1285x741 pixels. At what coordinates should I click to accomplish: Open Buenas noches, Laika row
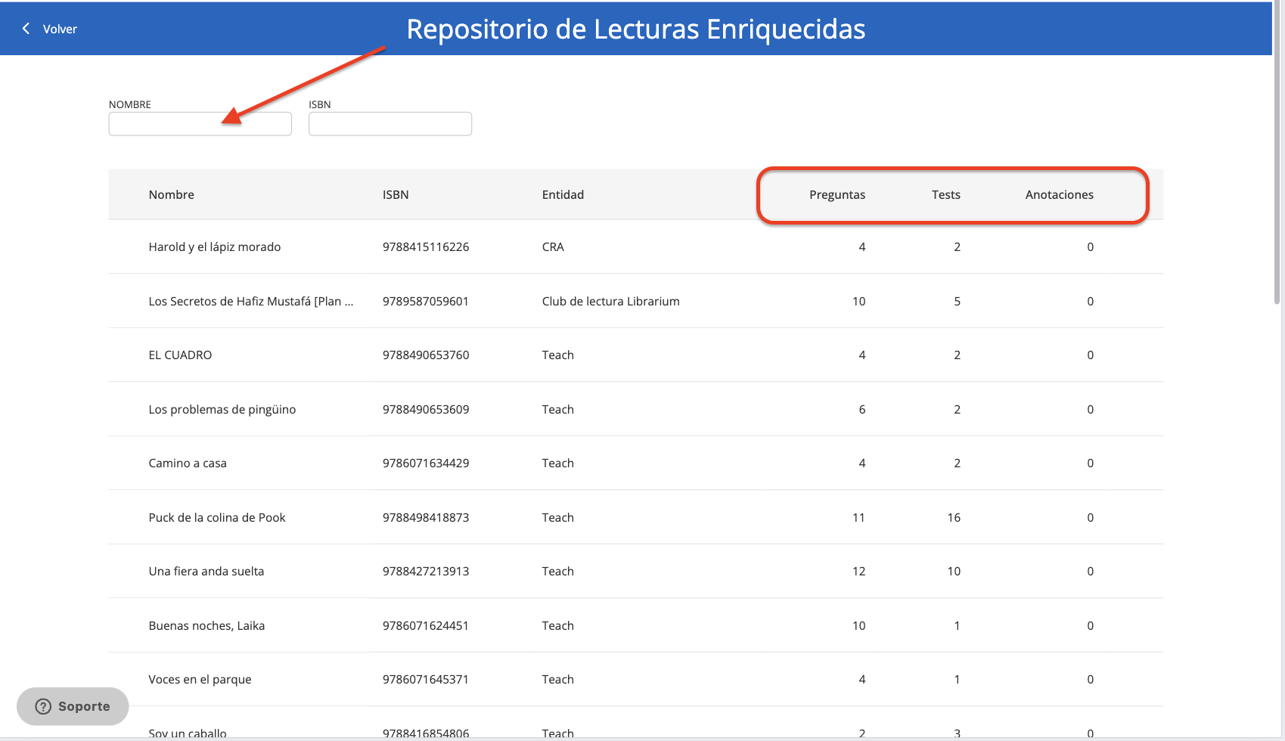point(636,625)
